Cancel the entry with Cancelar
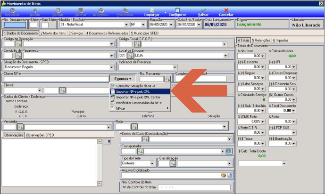 pos(226,12)
